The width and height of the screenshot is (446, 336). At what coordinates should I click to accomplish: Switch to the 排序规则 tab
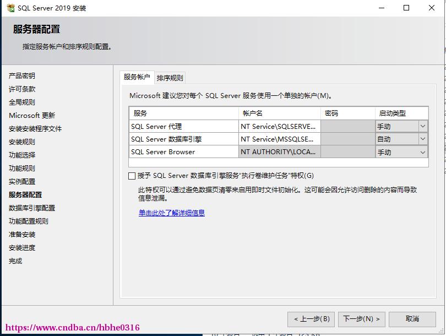[170, 78]
